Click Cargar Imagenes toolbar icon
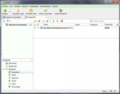 point(61,11)
